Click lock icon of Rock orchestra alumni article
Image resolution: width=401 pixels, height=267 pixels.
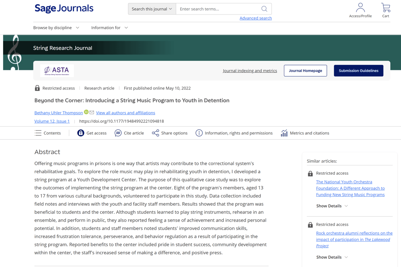pos(310,225)
